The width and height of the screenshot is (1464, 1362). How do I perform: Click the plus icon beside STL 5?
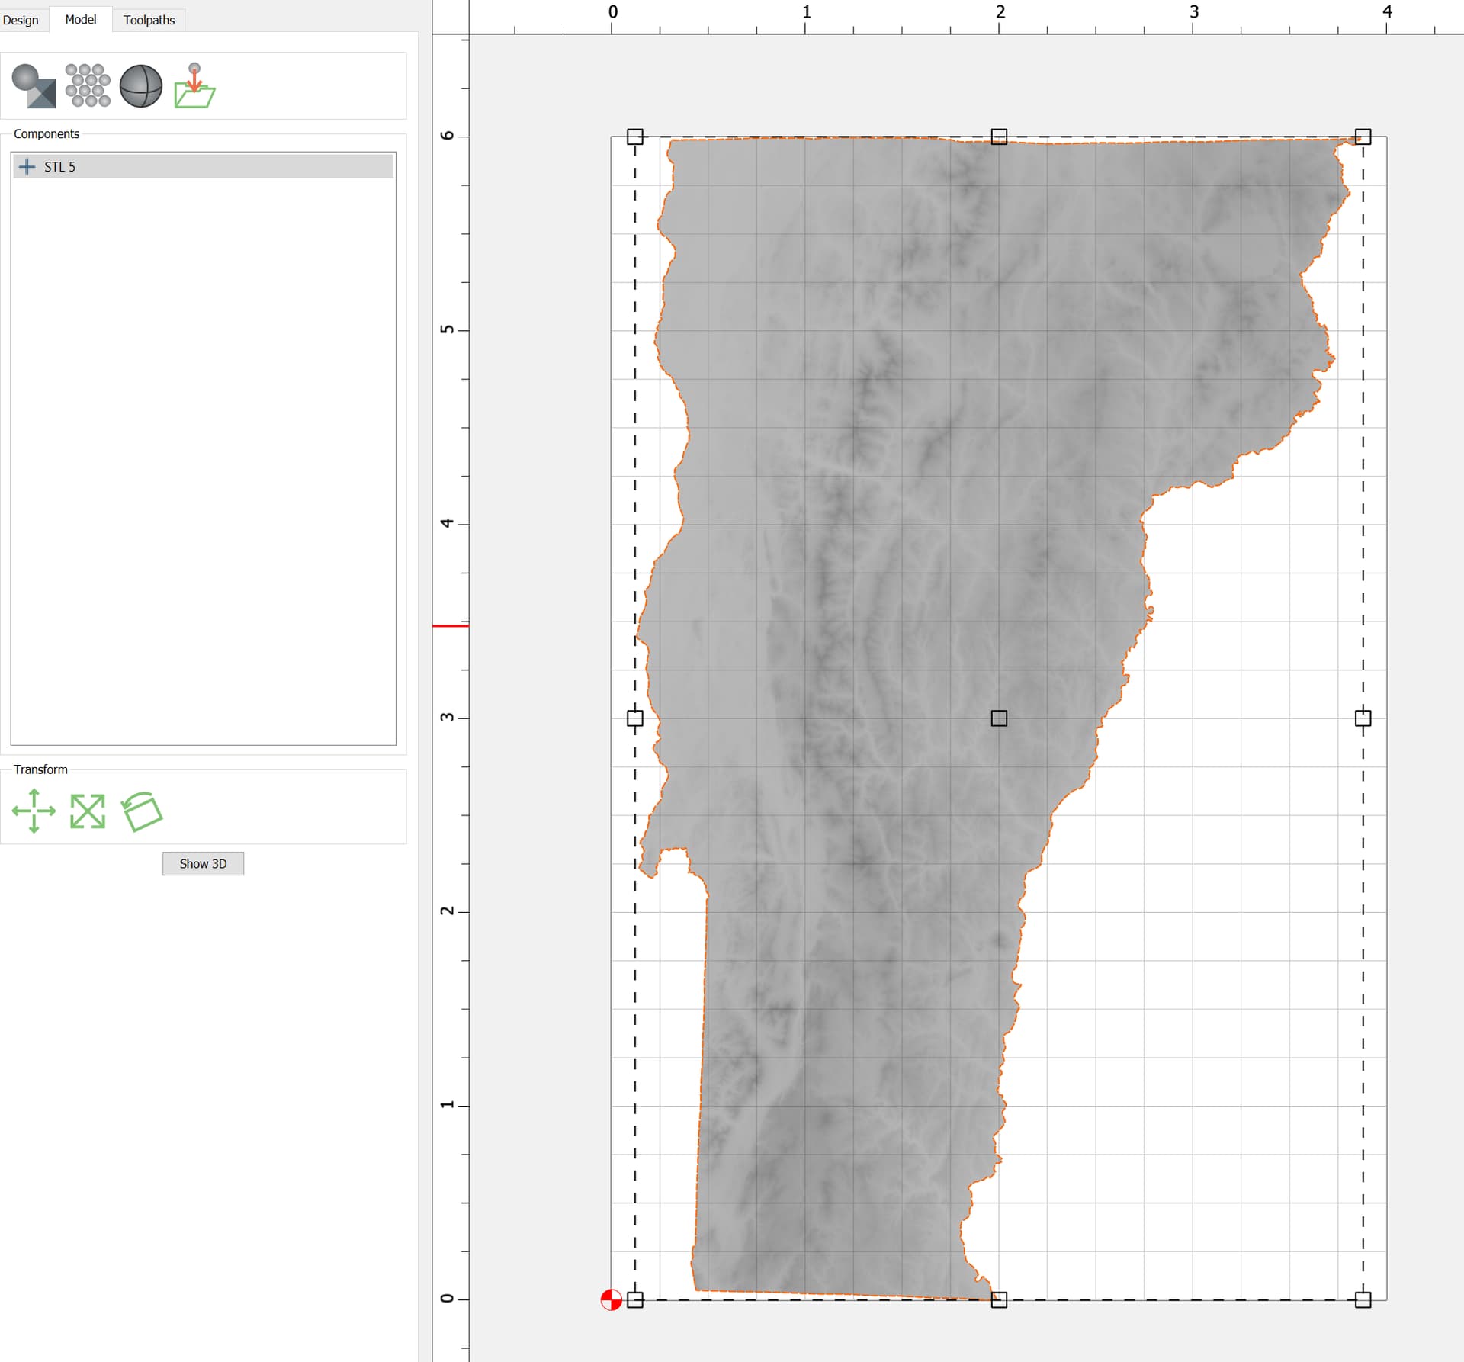(27, 166)
